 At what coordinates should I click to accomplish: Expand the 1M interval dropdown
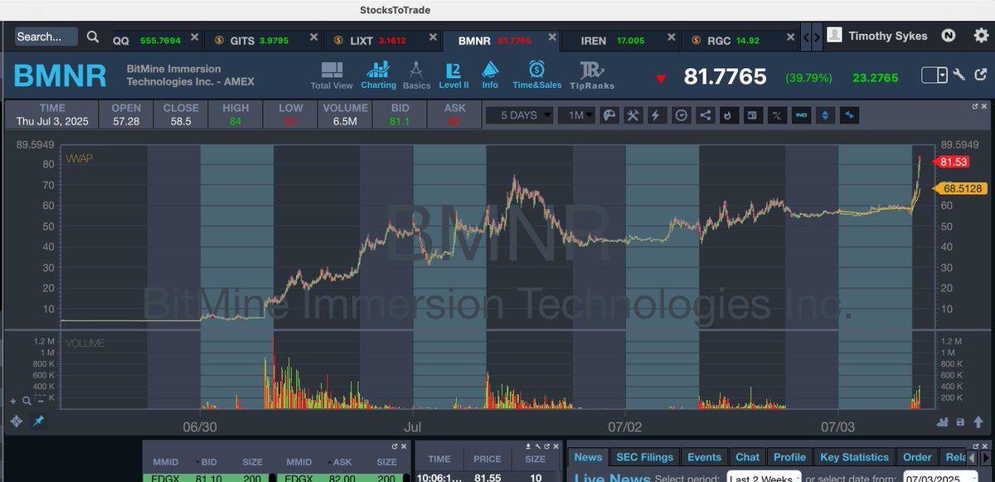pos(575,115)
